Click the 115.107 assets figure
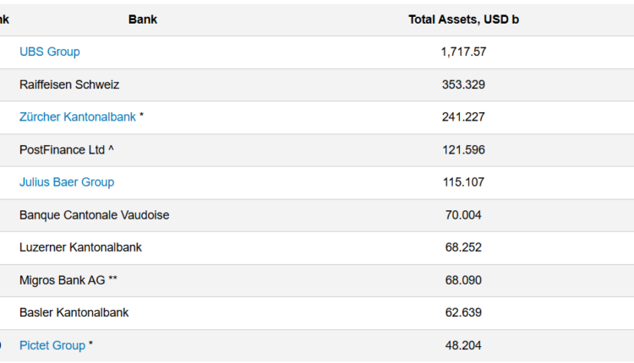Image resolution: width=634 pixels, height=363 pixels. pyautogui.click(x=463, y=182)
